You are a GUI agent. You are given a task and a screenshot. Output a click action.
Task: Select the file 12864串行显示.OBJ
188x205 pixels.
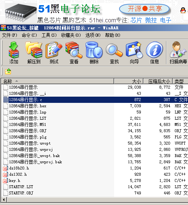[28, 131]
